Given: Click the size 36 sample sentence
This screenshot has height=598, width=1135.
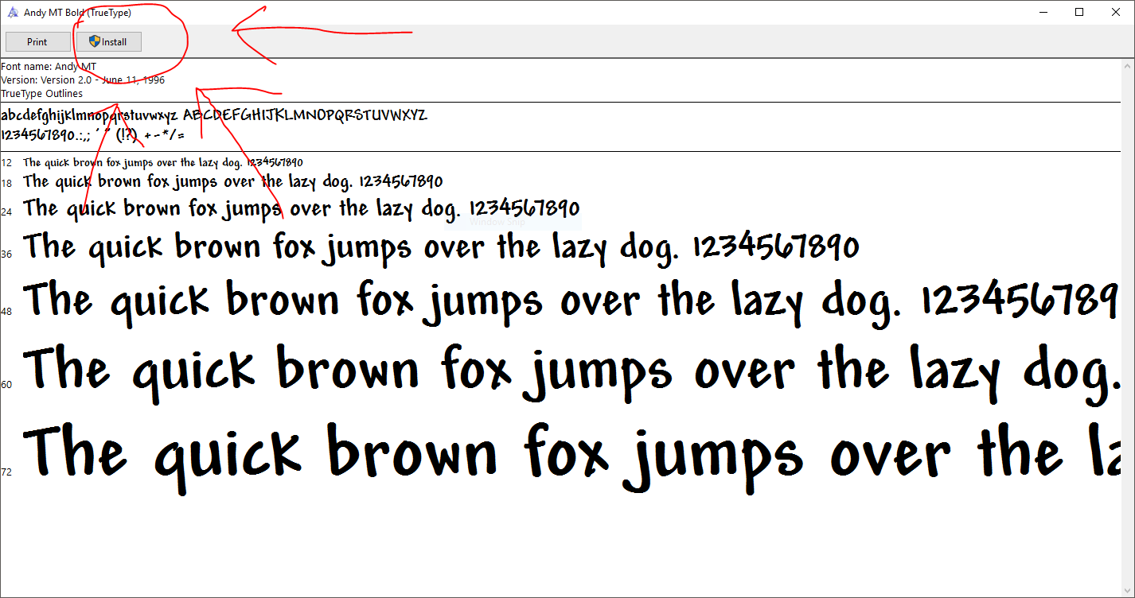Looking at the screenshot, I should point(441,247).
